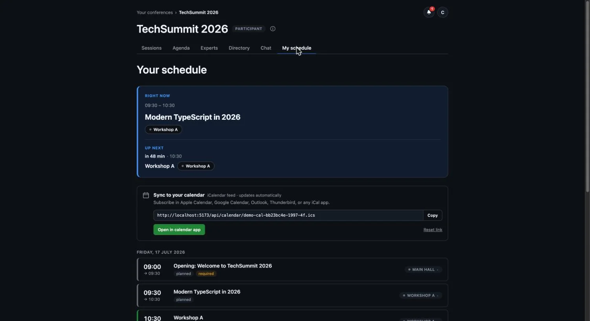
Task: Switch to the Agenda tab
Action: point(181,48)
